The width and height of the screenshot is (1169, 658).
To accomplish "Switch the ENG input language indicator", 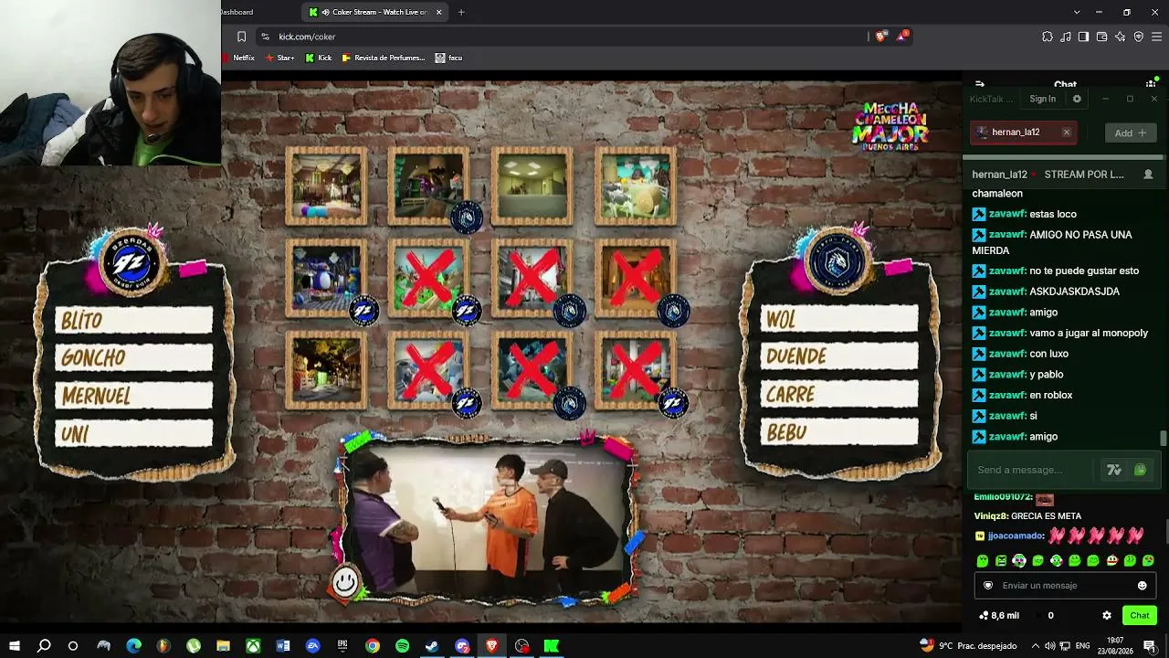I will coord(1084,646).
